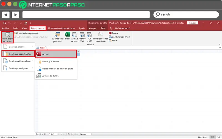The image size is (222, 139).
Task: Open the Nuevo origen de datos dropdown
Action: [7, 37]
